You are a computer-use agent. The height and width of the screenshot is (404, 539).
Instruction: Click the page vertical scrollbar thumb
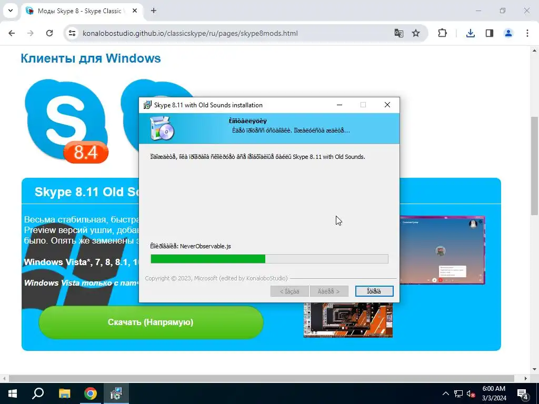tap(534, 166)
